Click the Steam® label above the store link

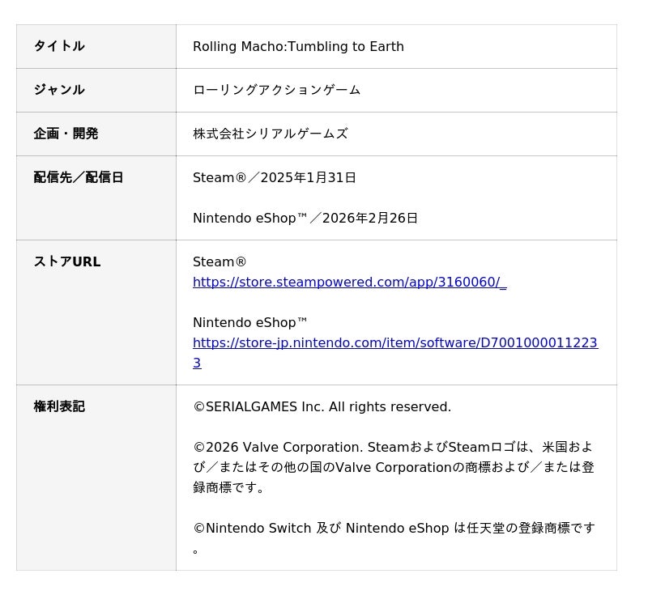coord(220,261)
